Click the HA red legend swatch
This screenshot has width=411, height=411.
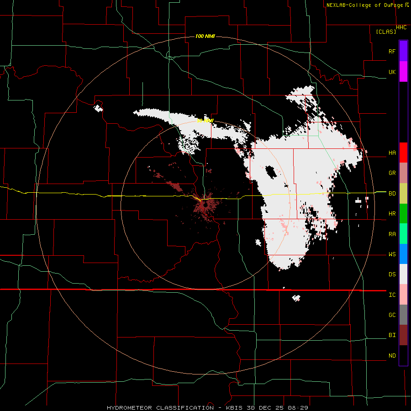pyautogui.click(x=403, y=153)
